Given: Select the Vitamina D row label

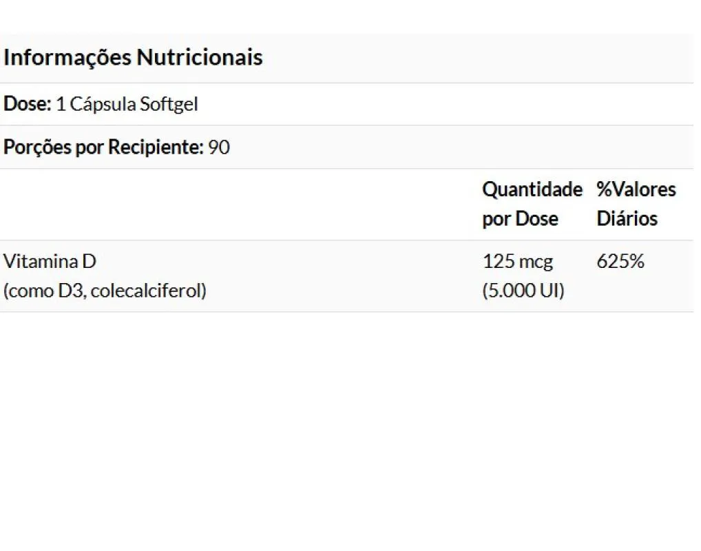Looking at the screenshot, I should click(x=50, y=262).
